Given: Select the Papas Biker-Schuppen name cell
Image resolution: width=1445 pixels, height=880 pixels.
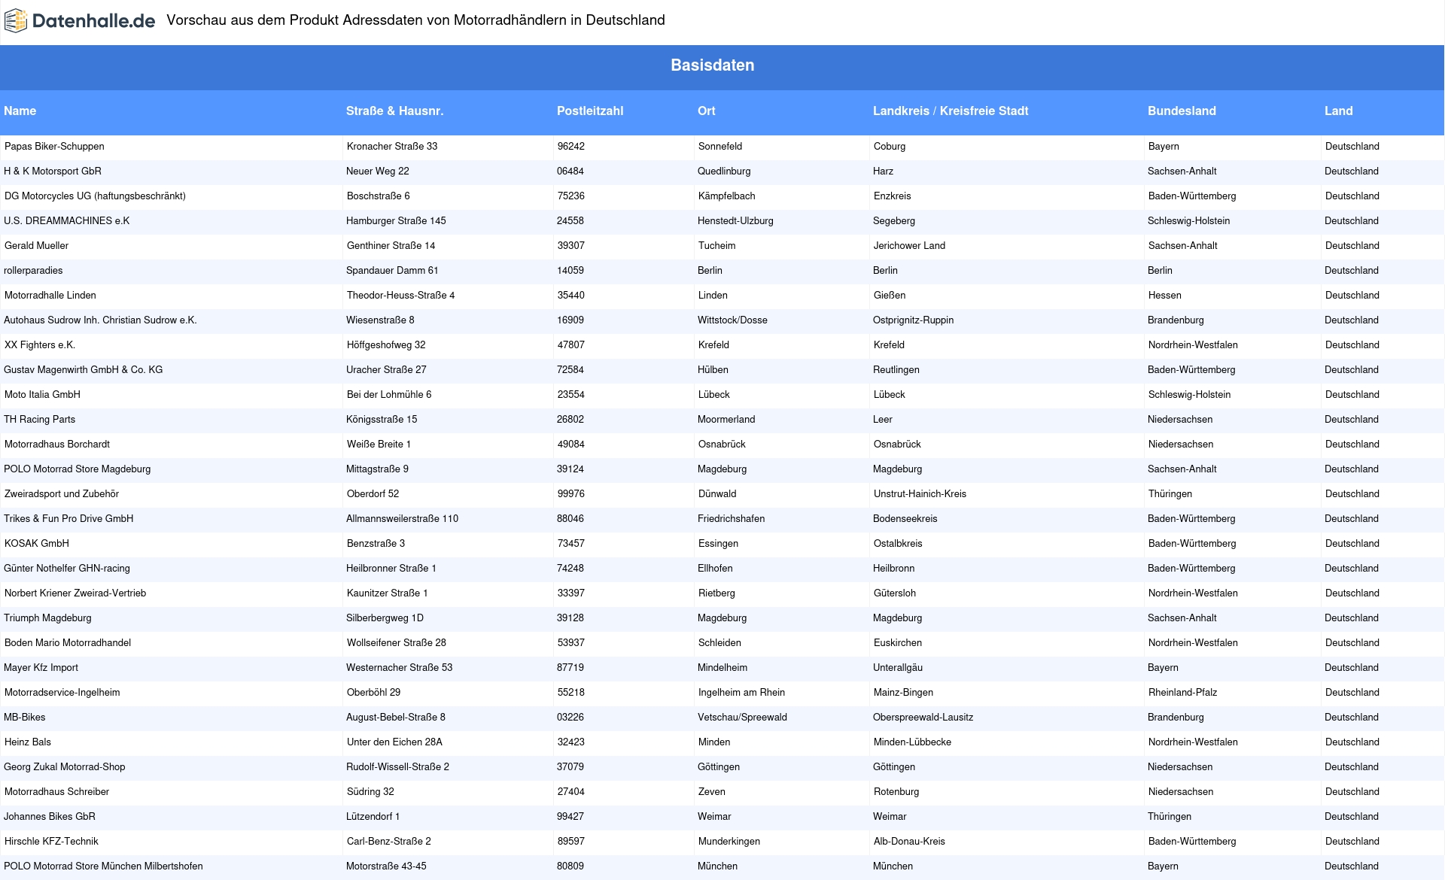Looking at the screenshot, I should pos(54,147).
